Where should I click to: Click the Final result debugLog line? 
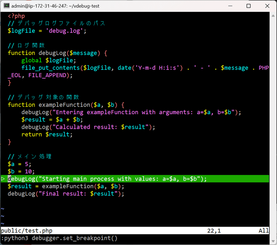click(x=66, y=193)
